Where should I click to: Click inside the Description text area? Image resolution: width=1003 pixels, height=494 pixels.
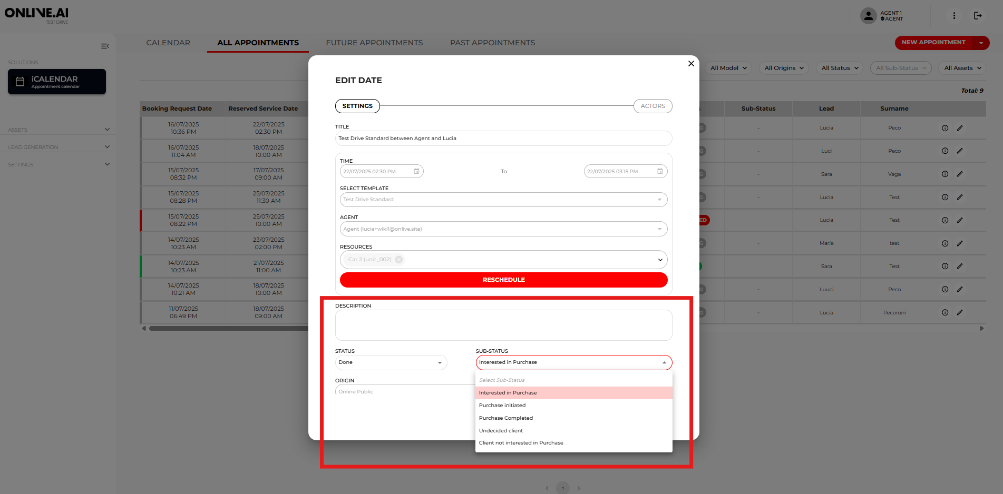click(x=503, y=325)
